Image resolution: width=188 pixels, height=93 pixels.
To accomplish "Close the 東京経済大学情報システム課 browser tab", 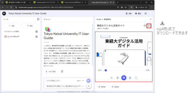I will pyautogui.click(x=30, y=2).
